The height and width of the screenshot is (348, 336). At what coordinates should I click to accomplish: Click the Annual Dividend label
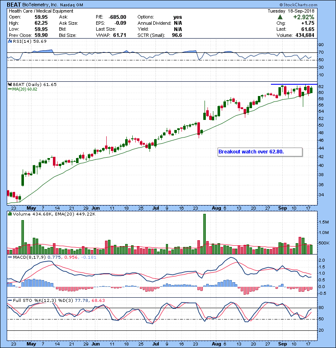154,23
